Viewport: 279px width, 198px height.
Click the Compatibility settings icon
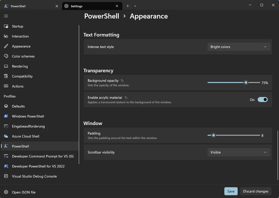6,76
